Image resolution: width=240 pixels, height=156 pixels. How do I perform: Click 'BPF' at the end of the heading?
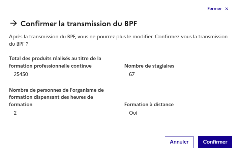point(129,24)
